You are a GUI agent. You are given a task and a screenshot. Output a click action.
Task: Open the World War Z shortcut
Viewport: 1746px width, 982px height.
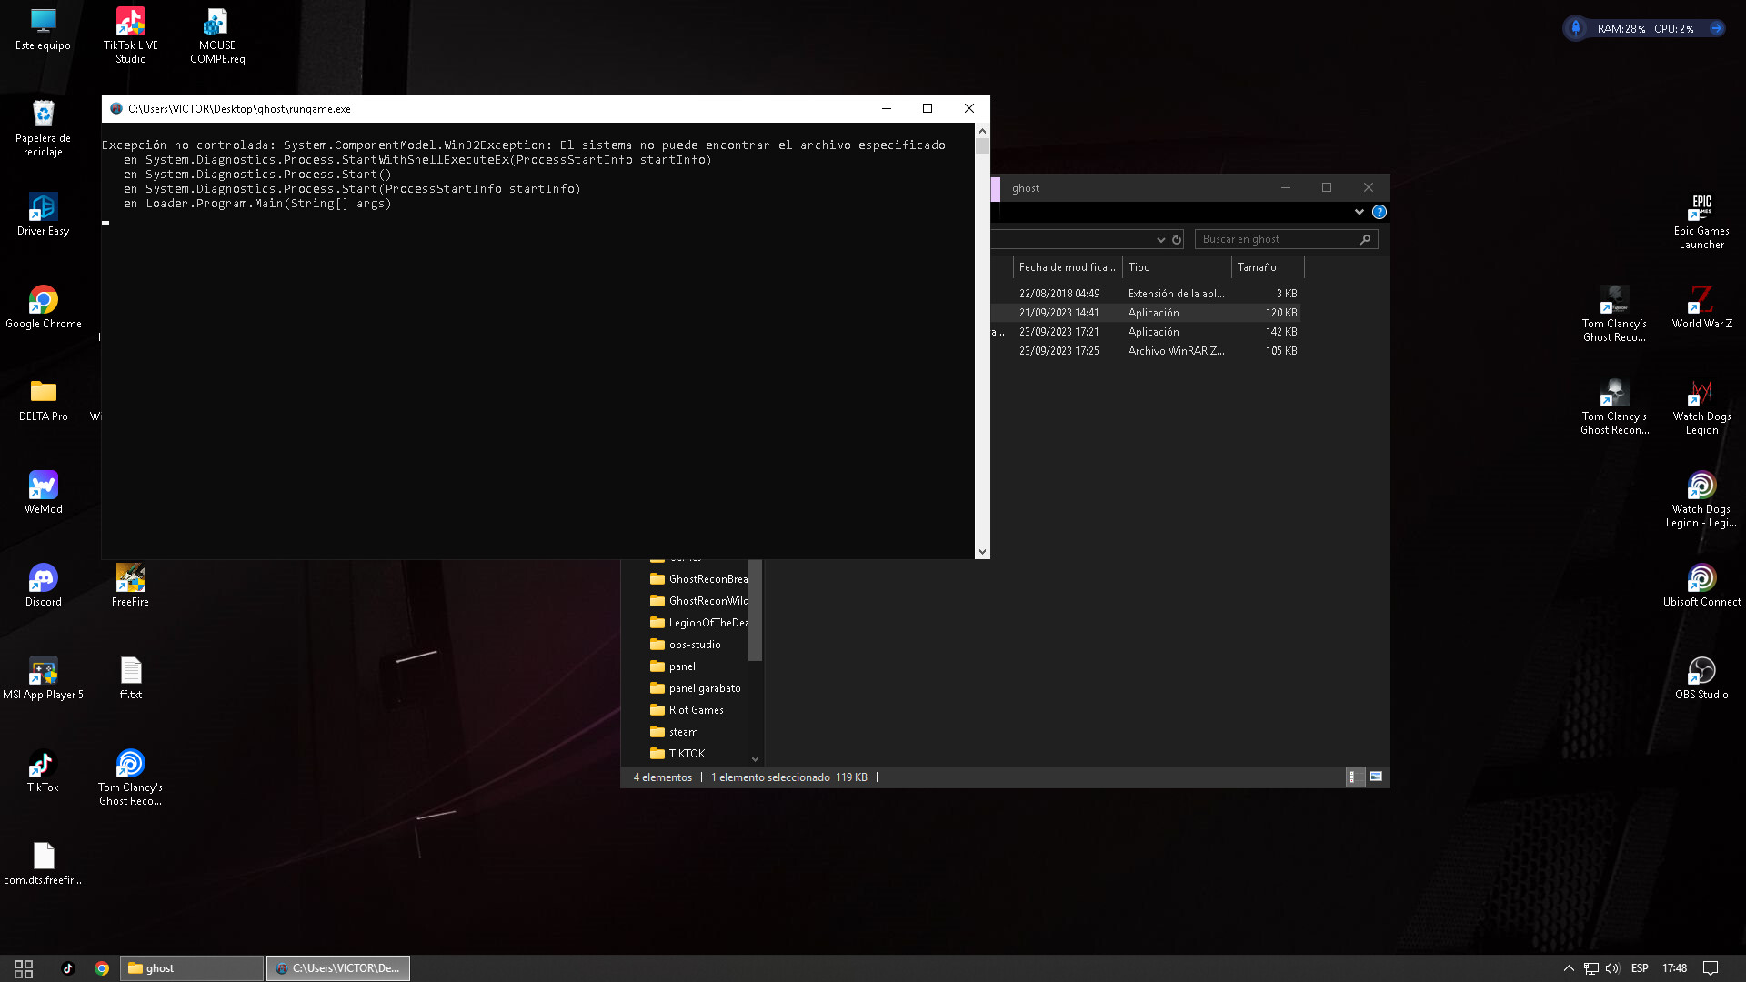(1701, 301)
